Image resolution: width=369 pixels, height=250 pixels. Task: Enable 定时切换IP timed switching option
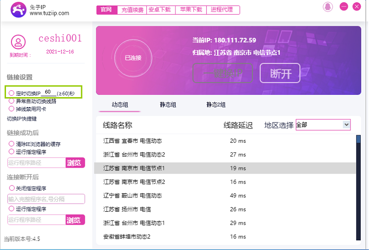click(12, 93)
